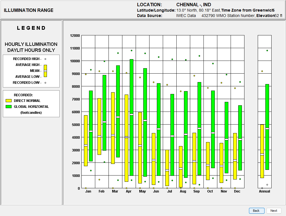Click the January recorded high green dot

tap(91, 70)
